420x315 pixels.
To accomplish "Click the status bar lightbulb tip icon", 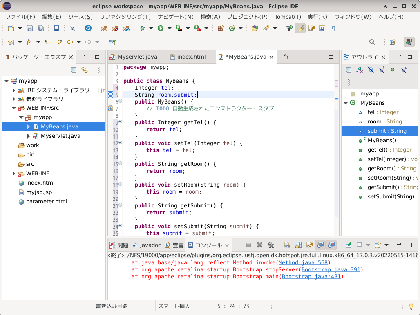I will pos(411,306).
